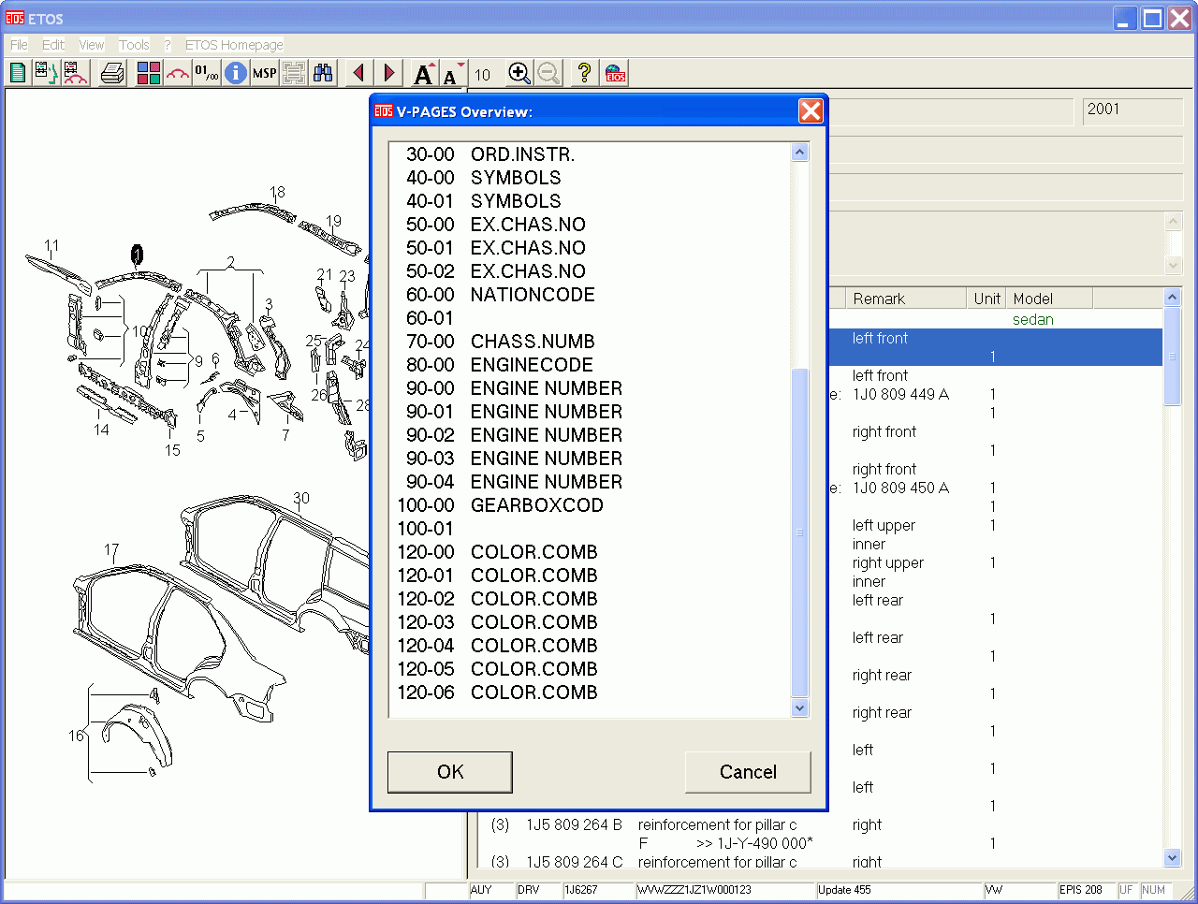Open the View menu
Viewport: 1198px width, 904px height.
tap(92, 45)
